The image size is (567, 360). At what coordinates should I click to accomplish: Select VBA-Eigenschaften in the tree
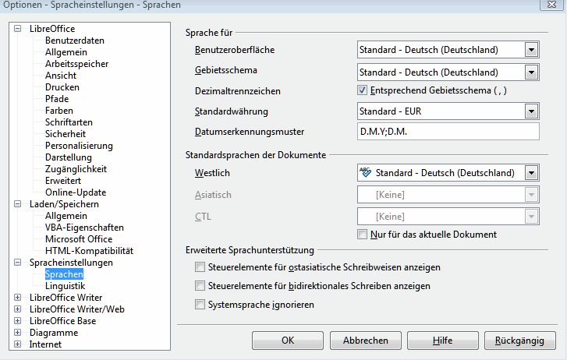click(84, 228)
